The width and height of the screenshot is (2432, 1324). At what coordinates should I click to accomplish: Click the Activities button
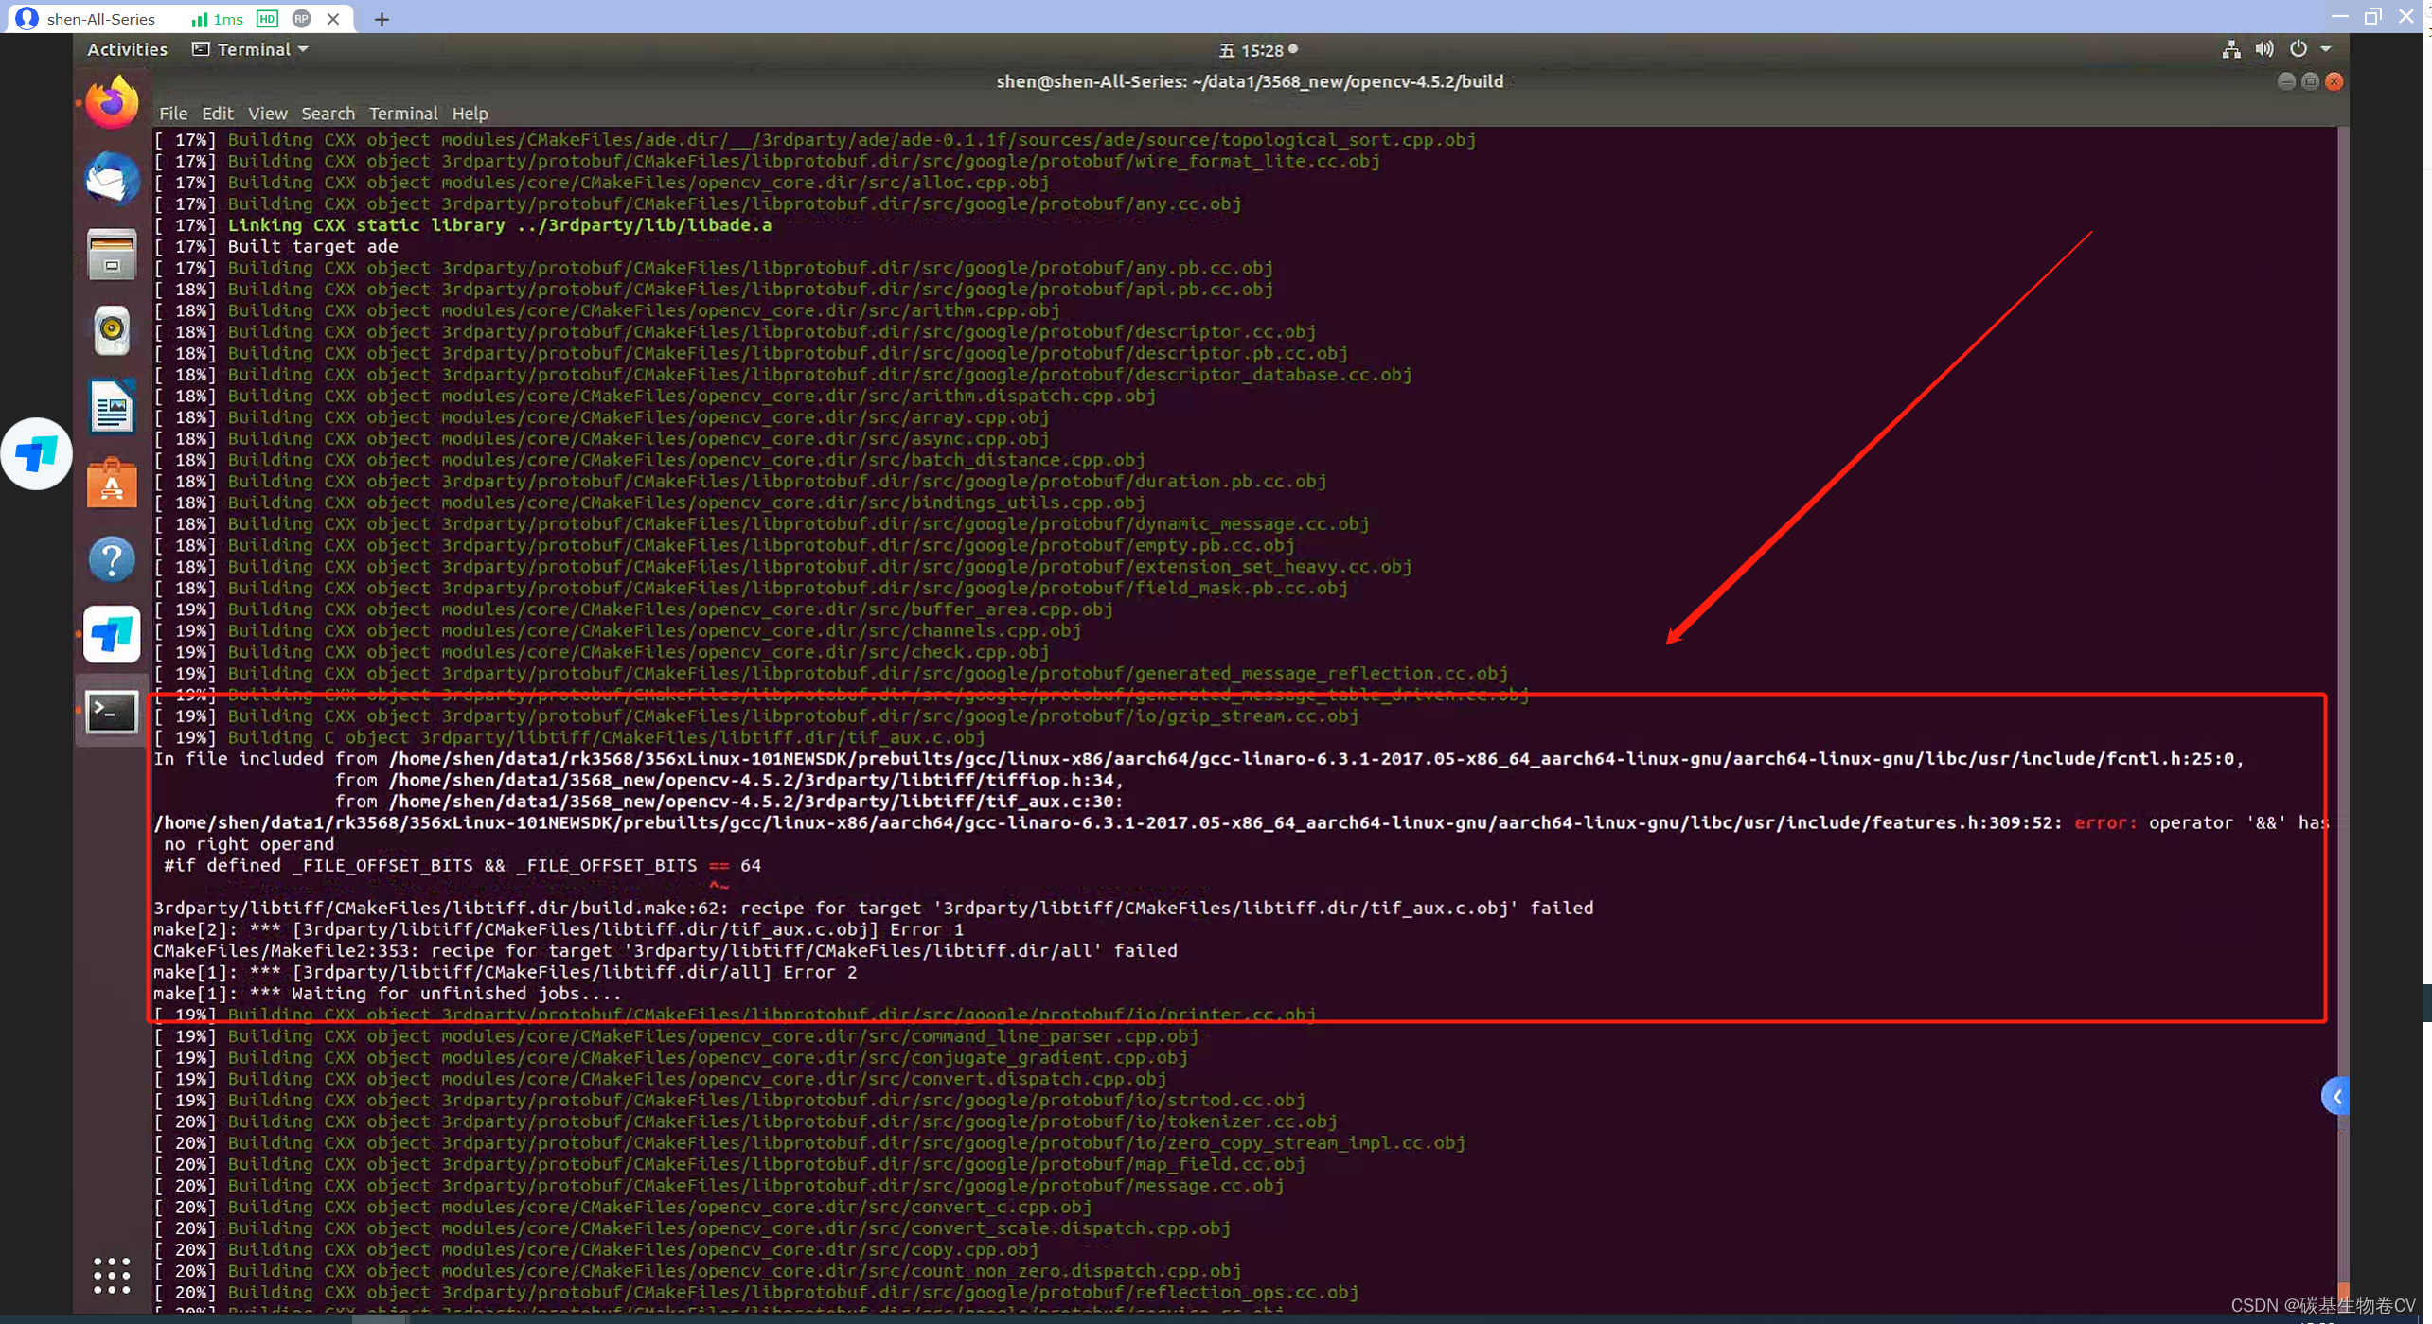(127, 49)
